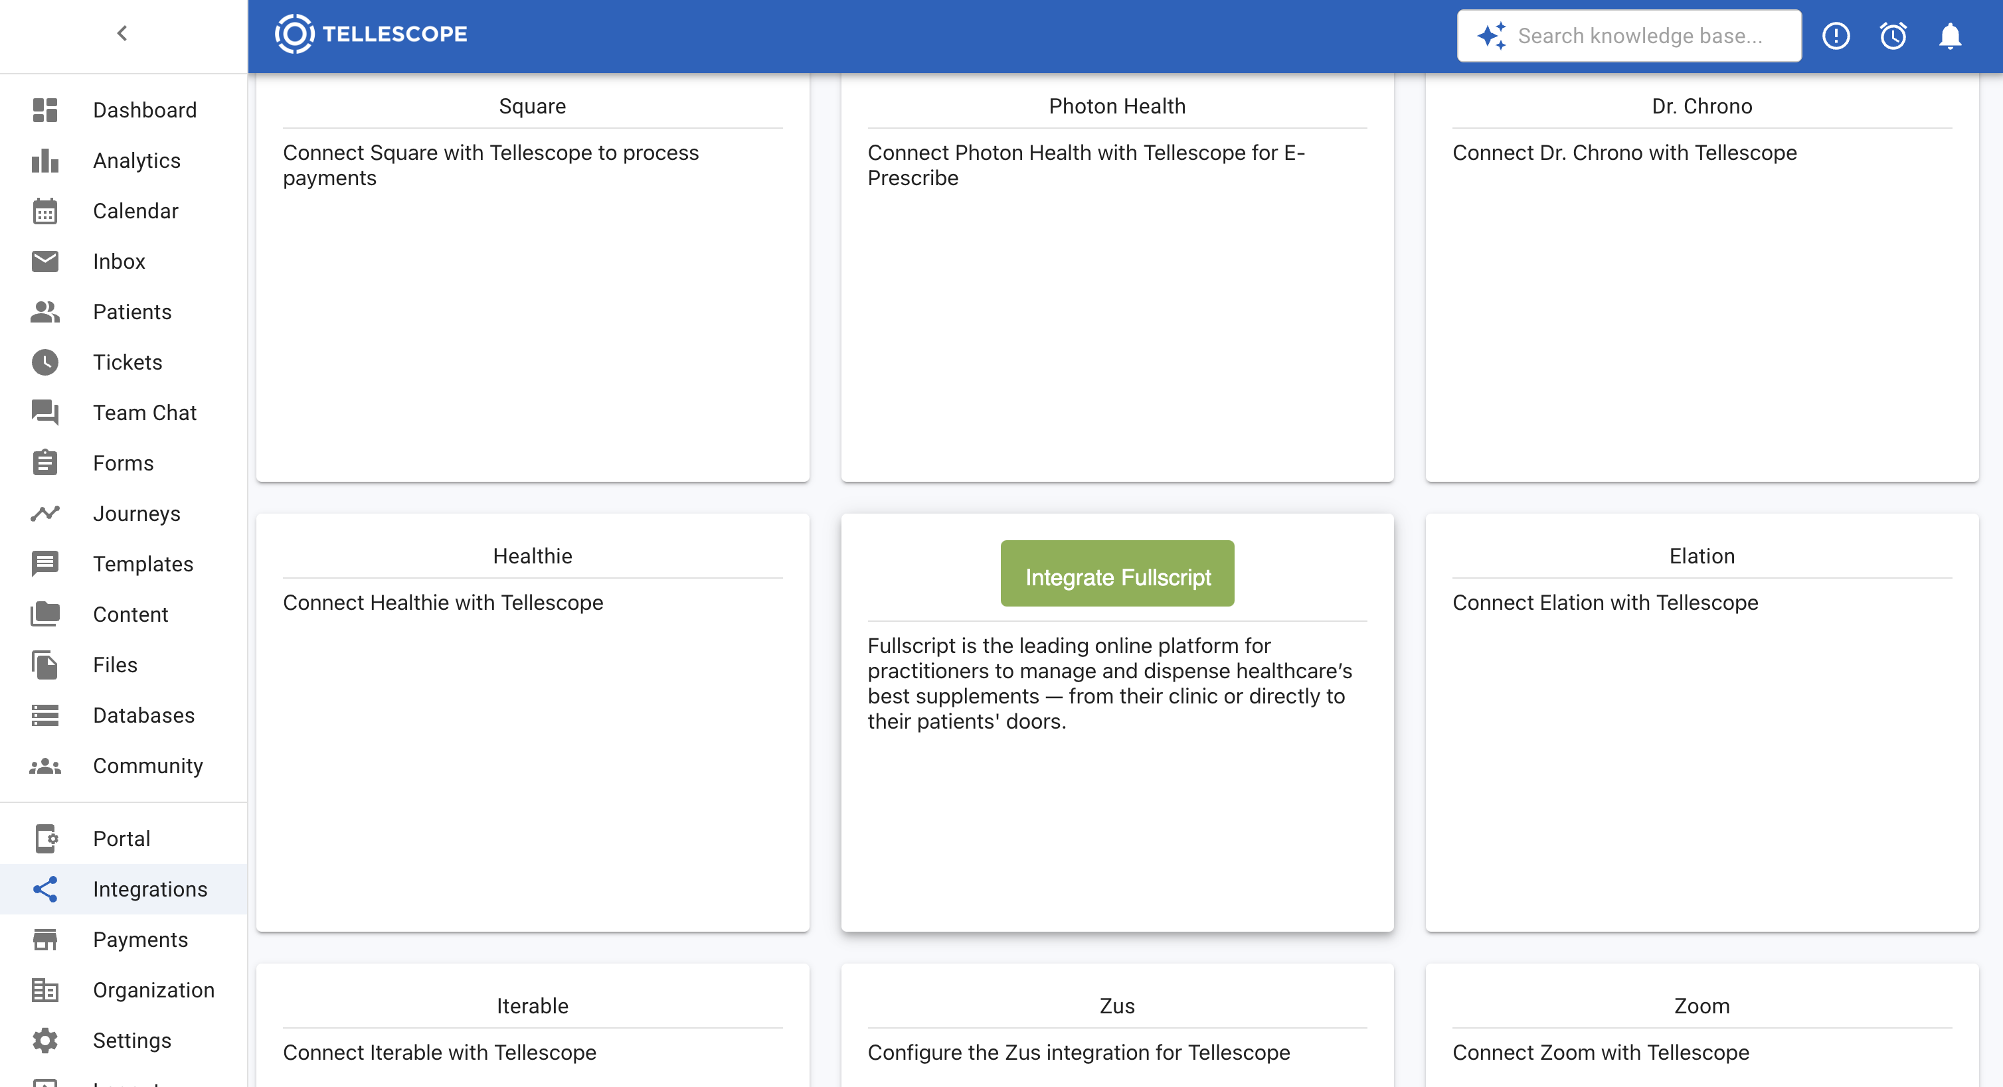Open notifications bell icon

click(1950, 36)
